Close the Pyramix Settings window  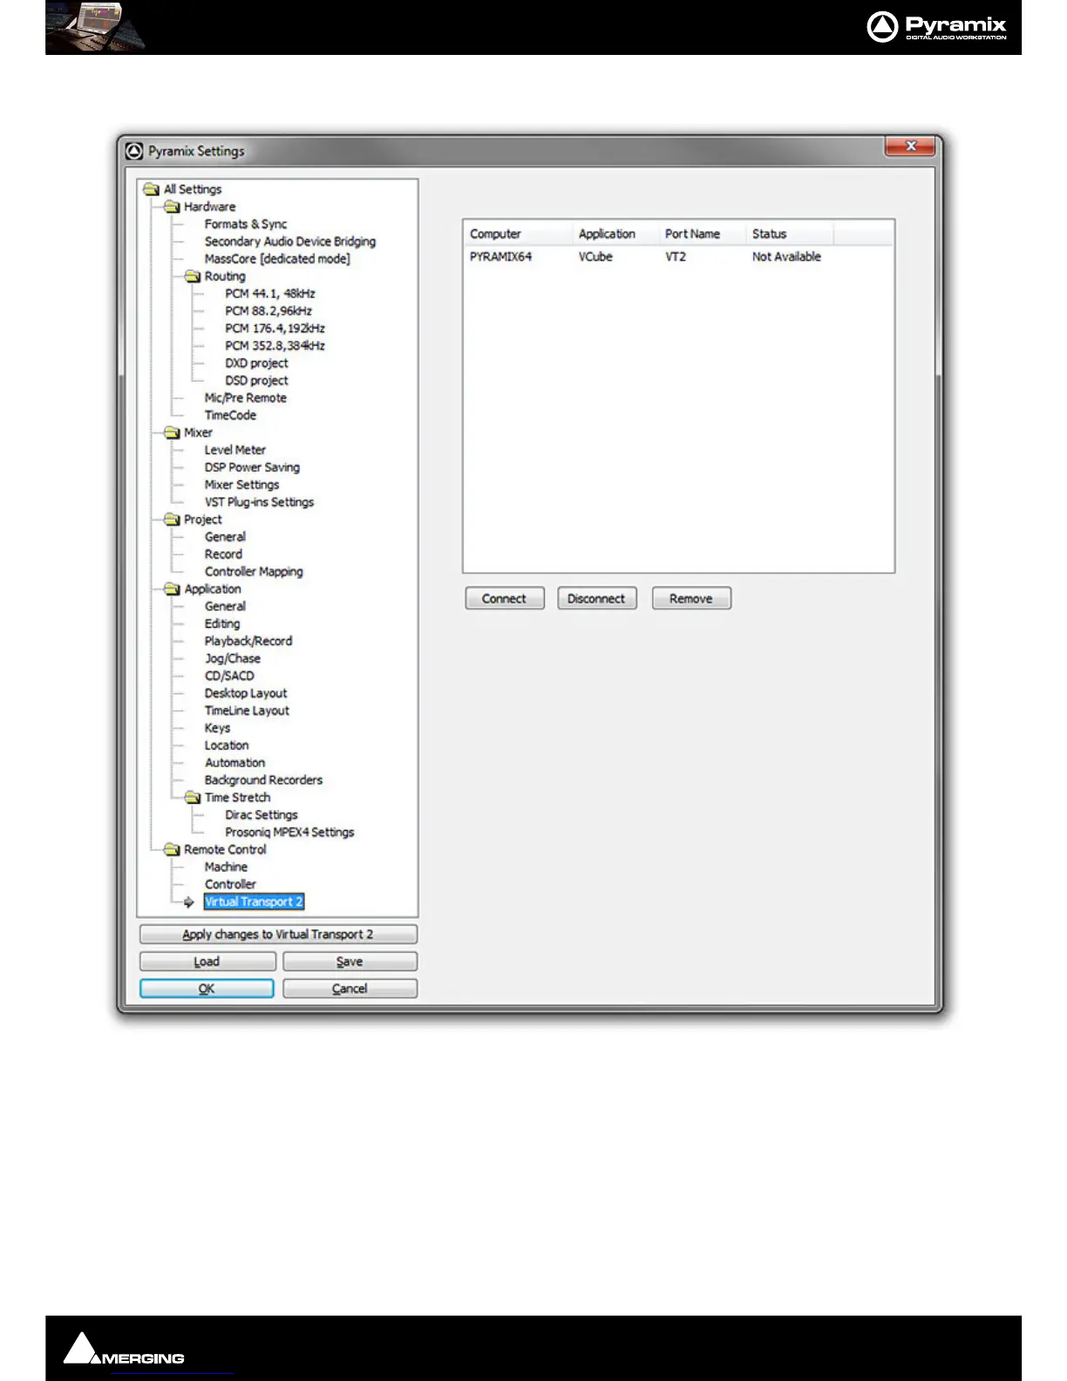909,146
